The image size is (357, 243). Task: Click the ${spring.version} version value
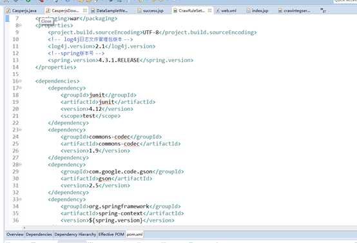[115, 220]
